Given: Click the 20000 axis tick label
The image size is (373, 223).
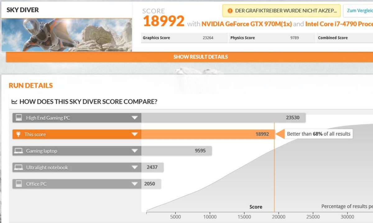Looking at the screenshot, I should [x=279, y=217].
